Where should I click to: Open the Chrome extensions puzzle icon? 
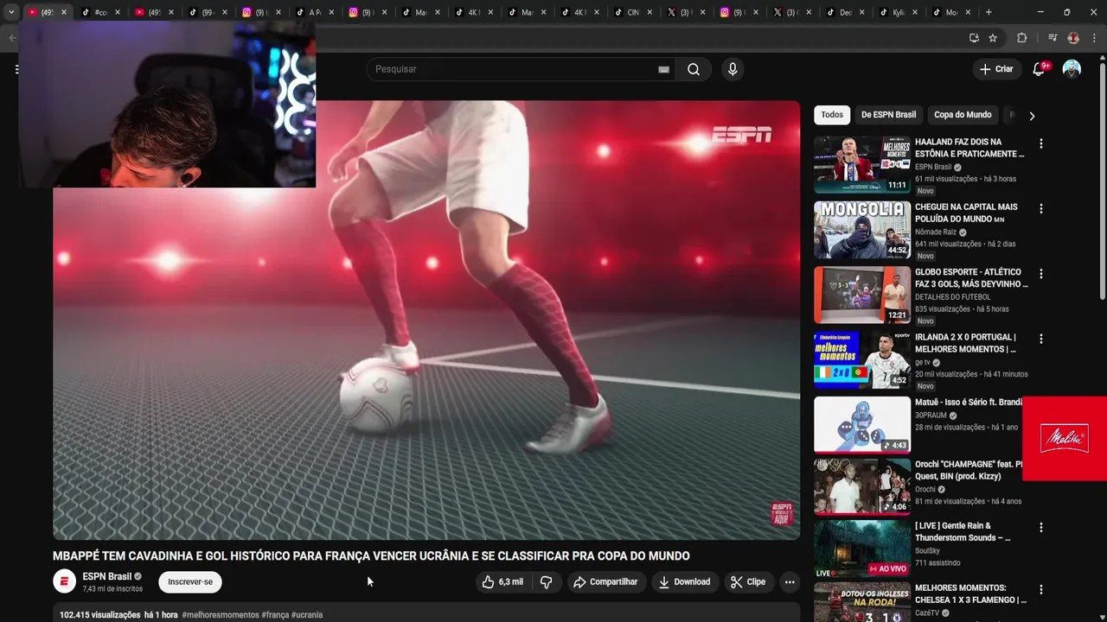pyautogui.click(x=1021, y=38)
